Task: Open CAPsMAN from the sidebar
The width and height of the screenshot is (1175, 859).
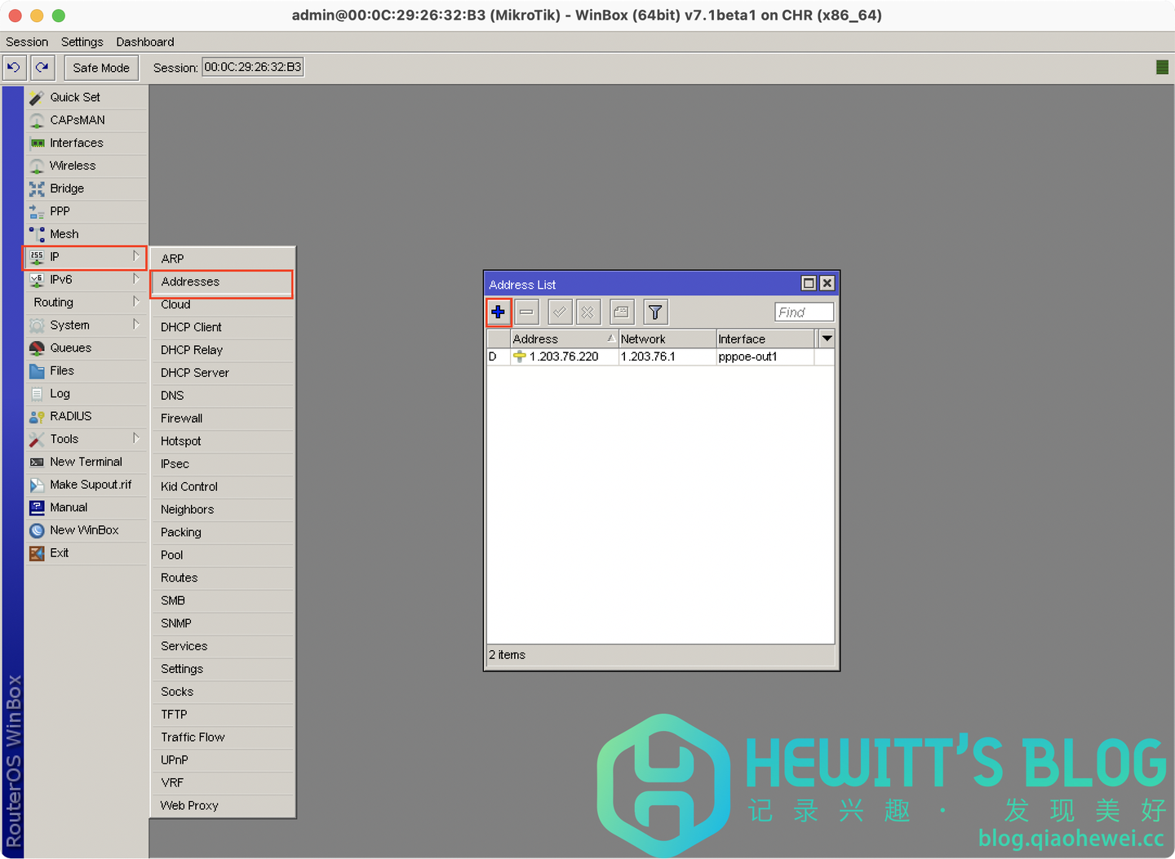Action: (86, 120)
